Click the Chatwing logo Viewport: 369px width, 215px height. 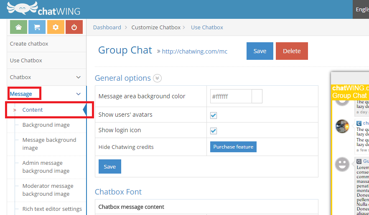coord(43,9)
